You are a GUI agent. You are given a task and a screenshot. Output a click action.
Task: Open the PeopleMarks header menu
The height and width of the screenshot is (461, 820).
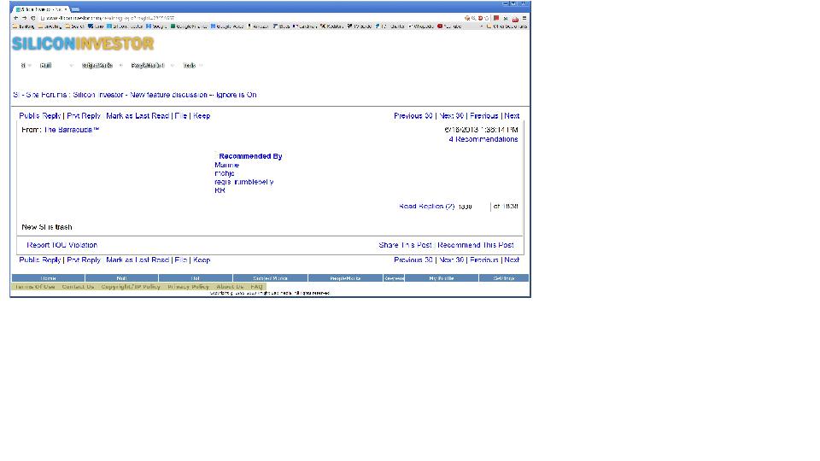click(148, 66)
